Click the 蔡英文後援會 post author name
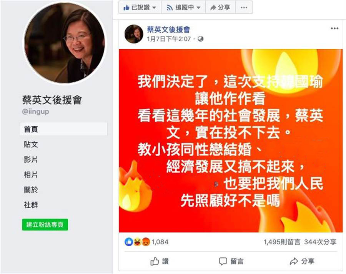This screenshot has width=346, height=274. click(x=169, y=29)
